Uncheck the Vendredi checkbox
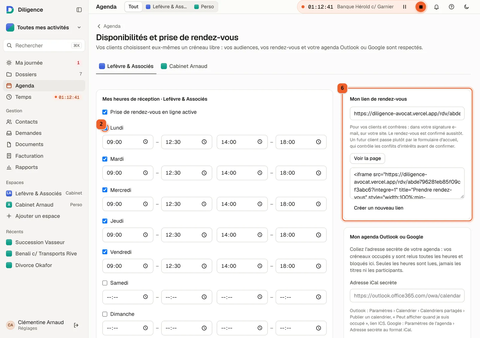480x338 pixels. (105, 252)
